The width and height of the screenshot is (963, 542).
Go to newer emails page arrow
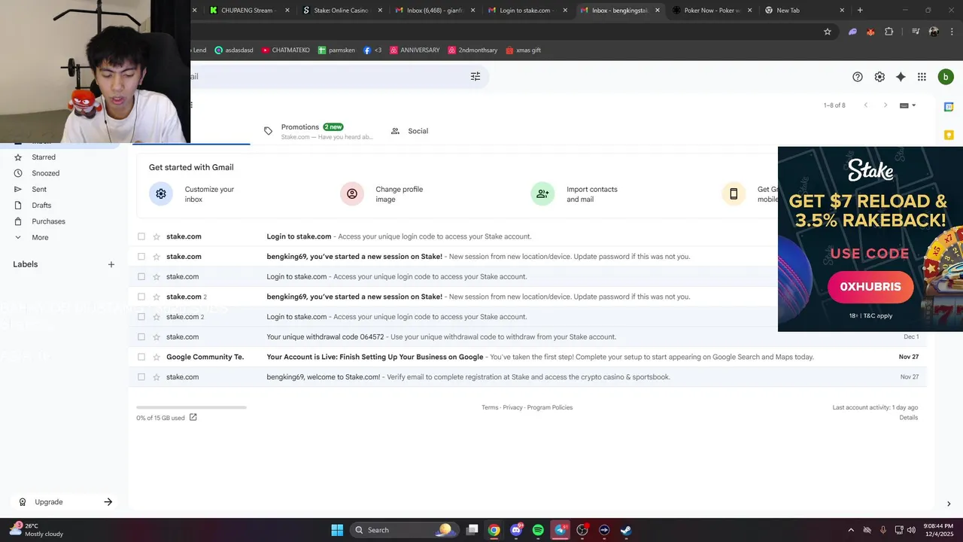pos(865,105)
